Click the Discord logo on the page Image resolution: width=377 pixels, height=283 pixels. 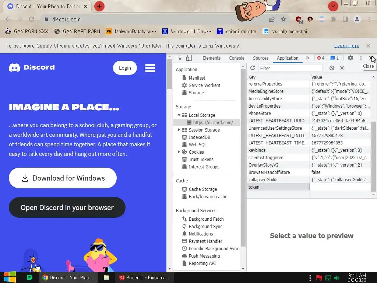[x=32, y=68]
